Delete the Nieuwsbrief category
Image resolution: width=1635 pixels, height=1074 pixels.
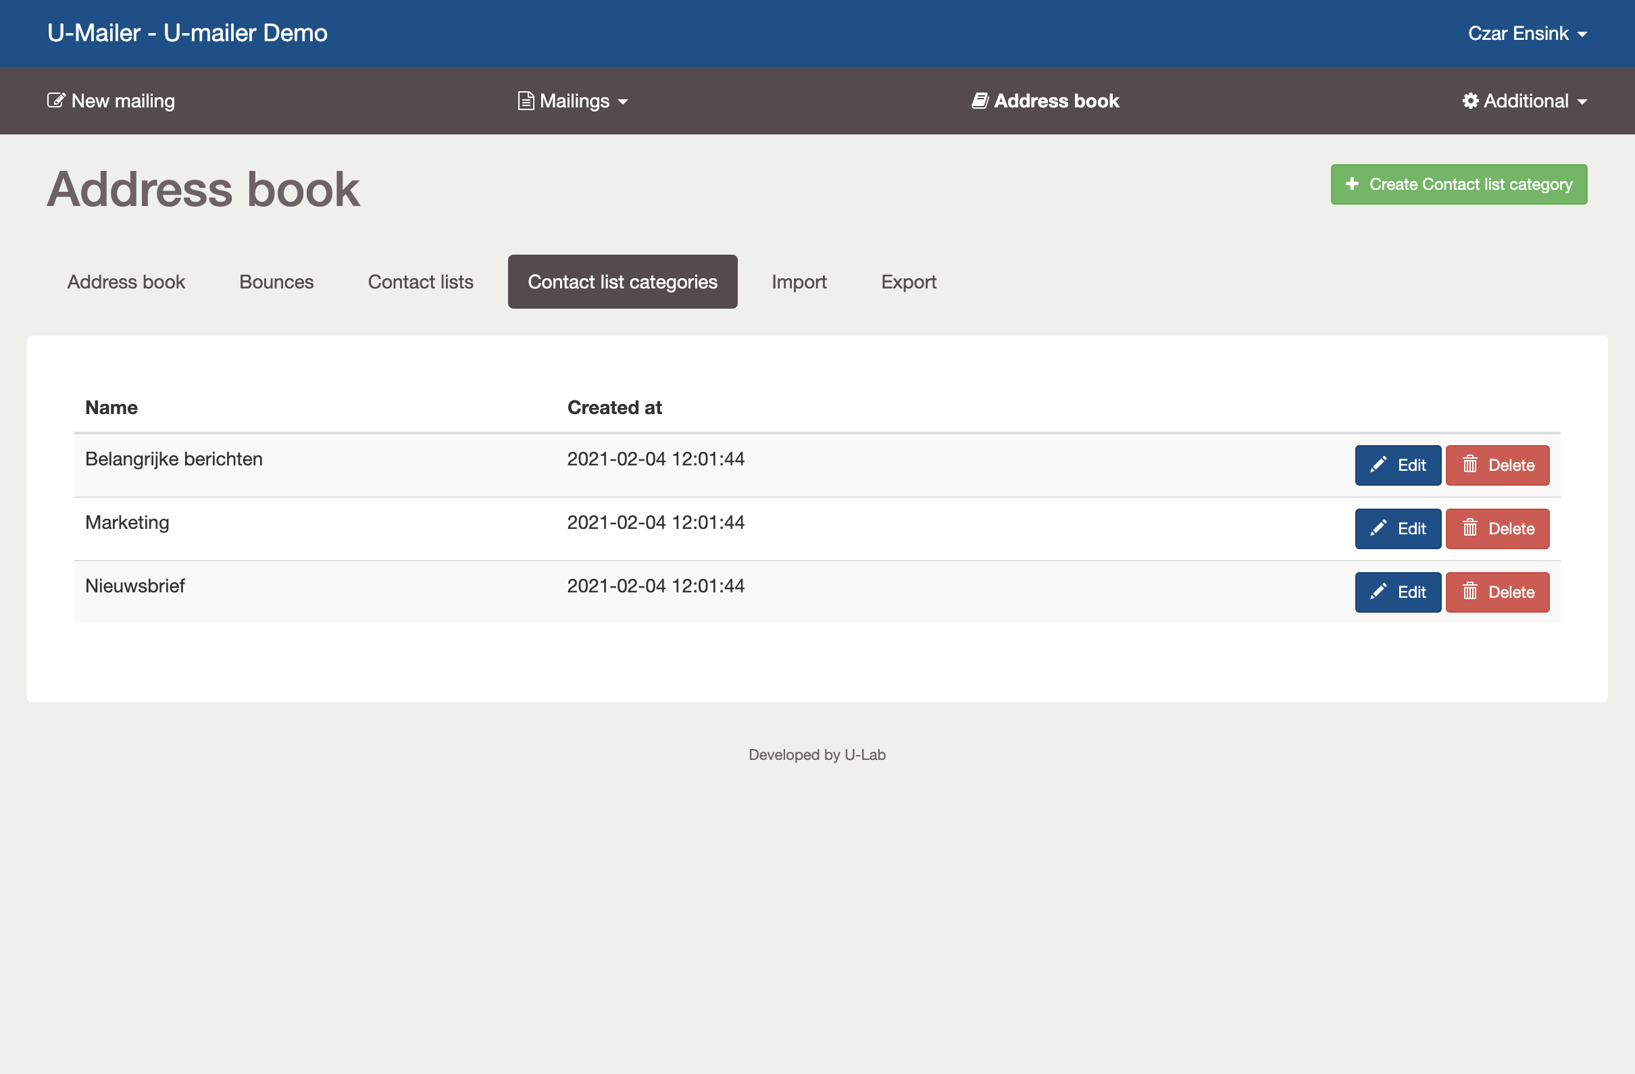(1497, 591)
